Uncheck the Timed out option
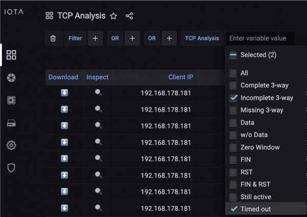The width and height of the screenshot is (307, 217). pos(233,209)
